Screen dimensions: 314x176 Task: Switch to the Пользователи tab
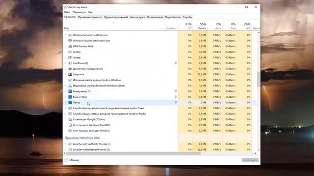[155, 18]
